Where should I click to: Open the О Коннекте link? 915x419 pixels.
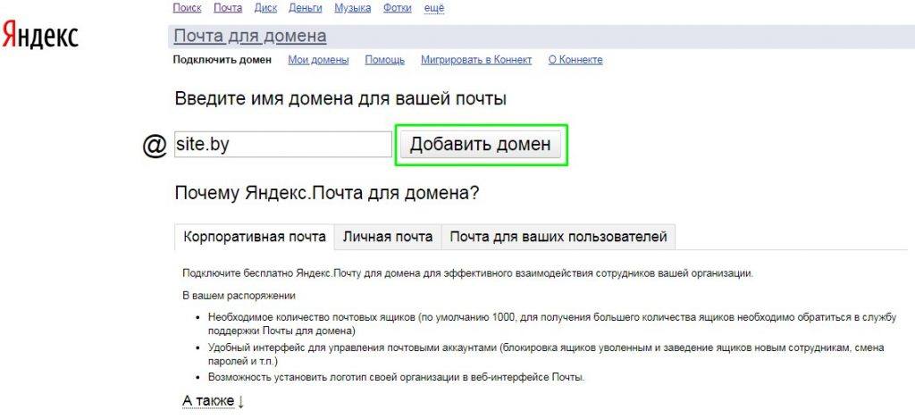point(575,60)
